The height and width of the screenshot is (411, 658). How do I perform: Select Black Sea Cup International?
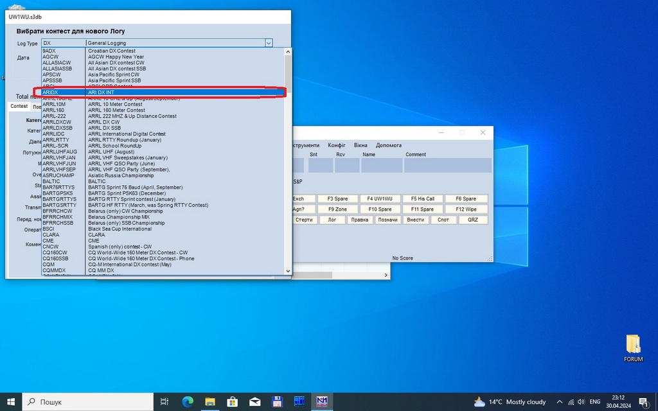coord(163,229)
